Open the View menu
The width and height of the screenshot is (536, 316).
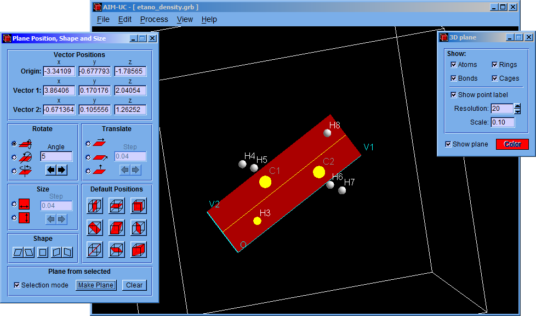coord(185,19)
